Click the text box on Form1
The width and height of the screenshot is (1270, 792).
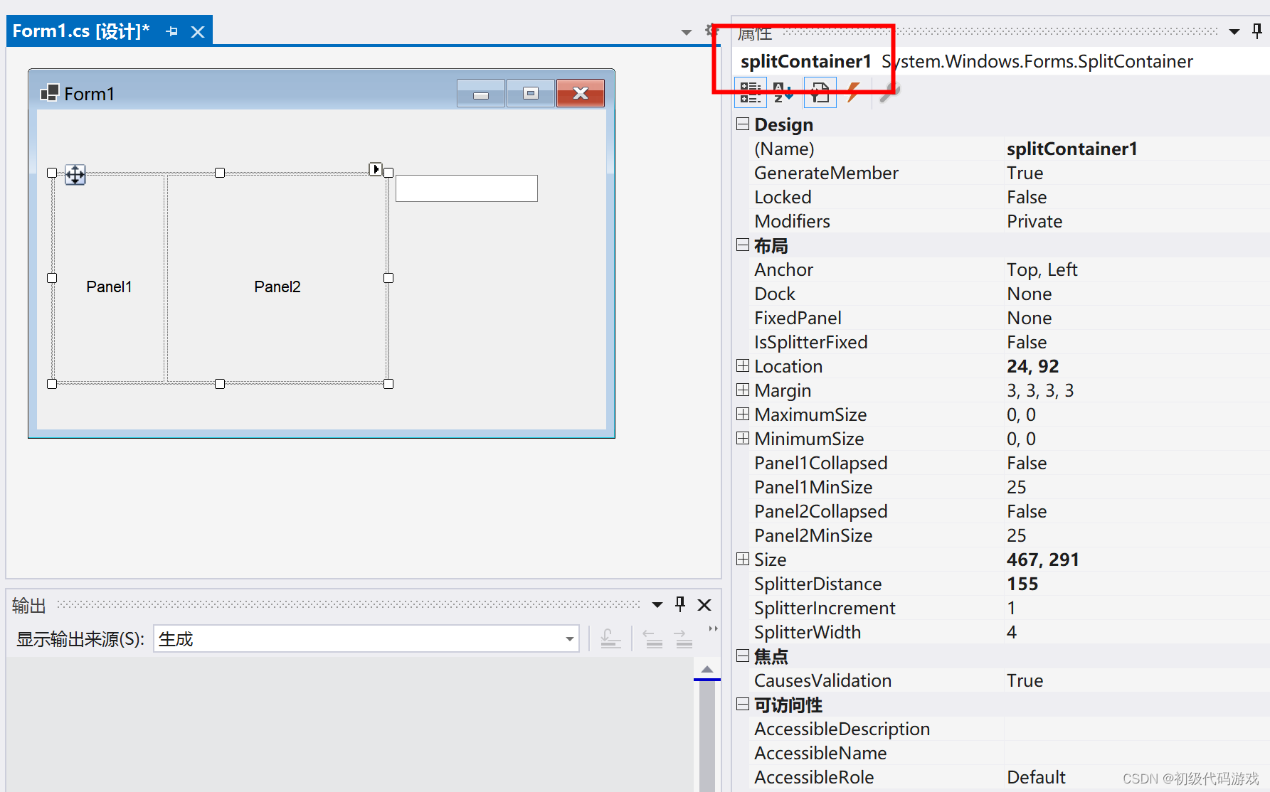point(466,188)
